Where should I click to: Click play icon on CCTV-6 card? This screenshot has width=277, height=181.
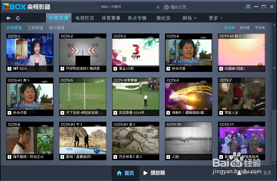(168, 113)
